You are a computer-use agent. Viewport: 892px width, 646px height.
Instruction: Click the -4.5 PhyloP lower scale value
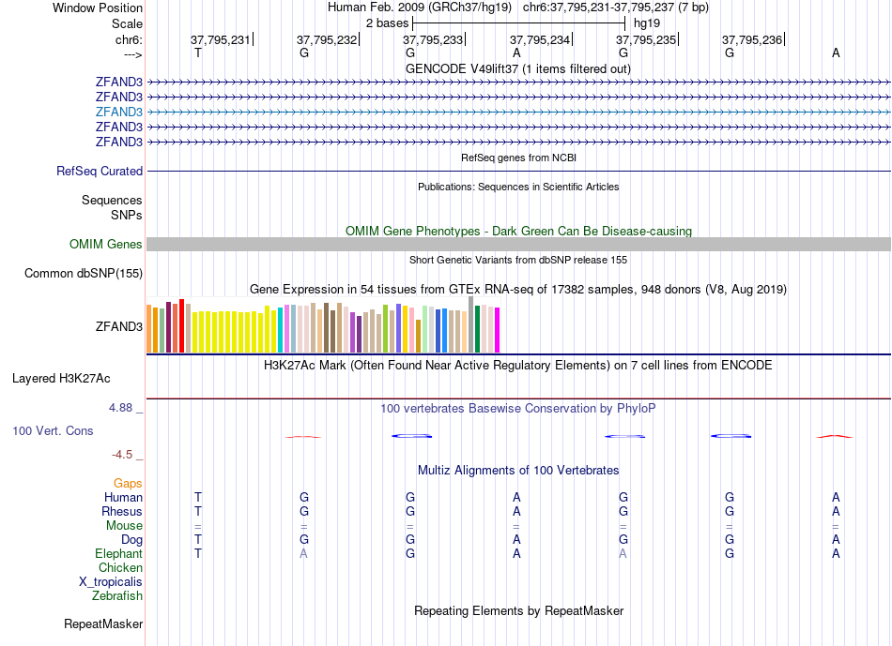click(122, 455)
